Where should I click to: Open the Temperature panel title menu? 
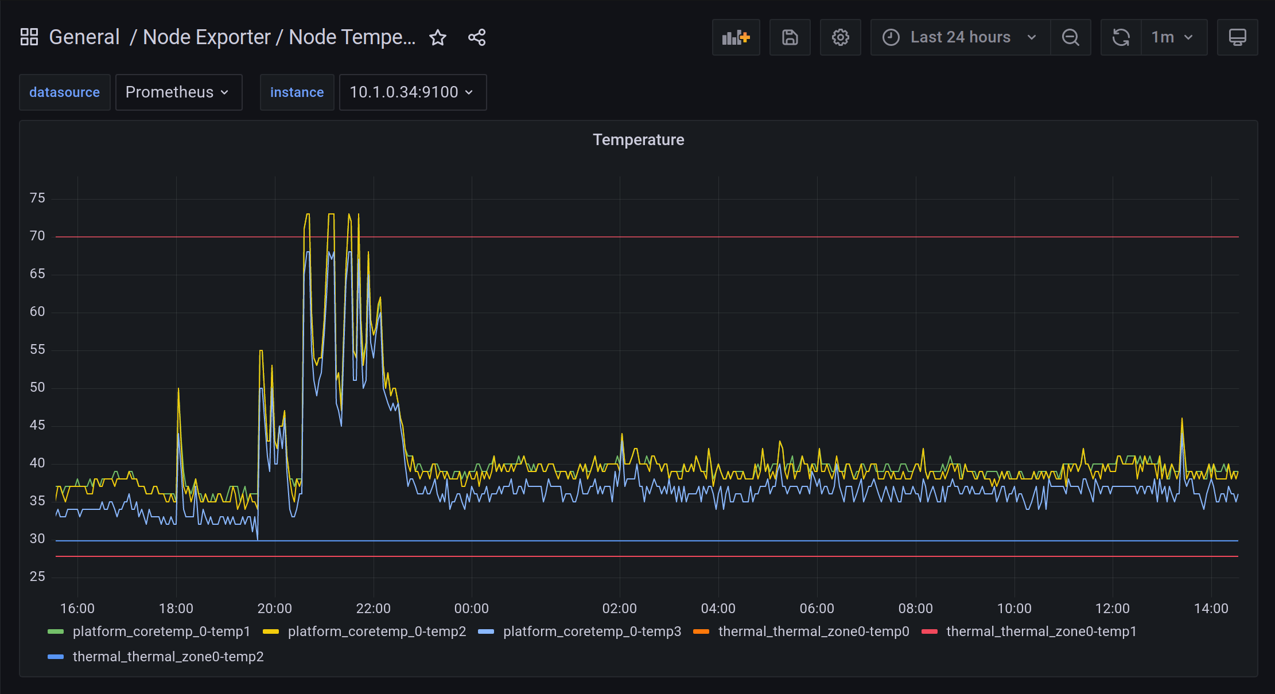[x=638, y=140]
